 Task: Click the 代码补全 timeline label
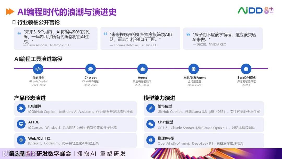pyautogui.click(x=38, y=77)
